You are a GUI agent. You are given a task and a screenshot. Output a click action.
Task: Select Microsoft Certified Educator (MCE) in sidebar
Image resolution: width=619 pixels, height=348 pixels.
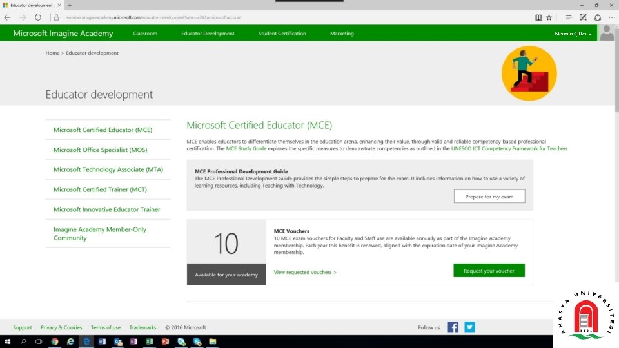coord(103,130)
